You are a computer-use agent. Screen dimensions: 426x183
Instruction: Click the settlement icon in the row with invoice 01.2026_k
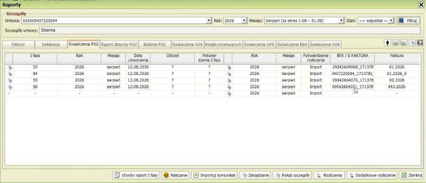(x=229, y=74)
